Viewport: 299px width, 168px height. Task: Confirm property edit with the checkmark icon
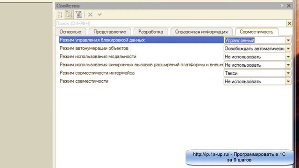pos(100,14)
